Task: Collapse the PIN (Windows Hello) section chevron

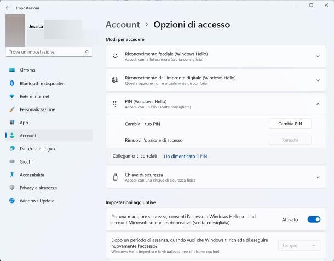Action: 318,104
